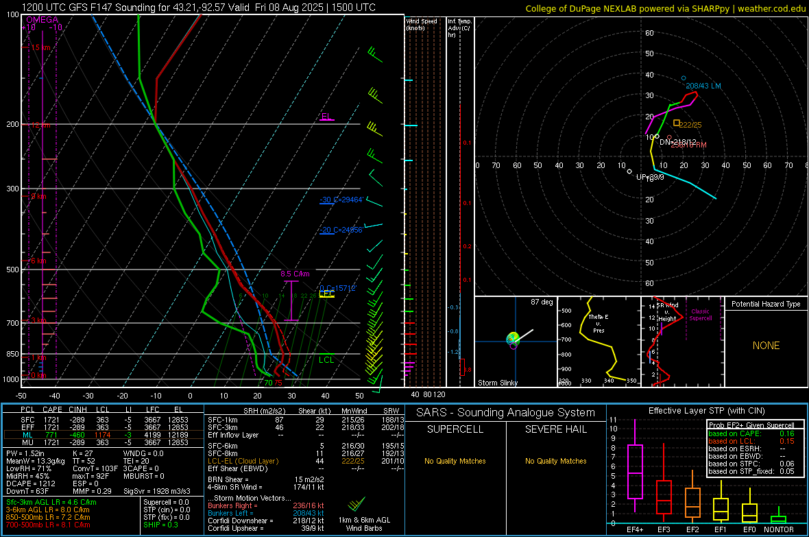Screen dimensions: 809x537
Task: Click the ConvT = 103F value
Action: pos(95,468)
